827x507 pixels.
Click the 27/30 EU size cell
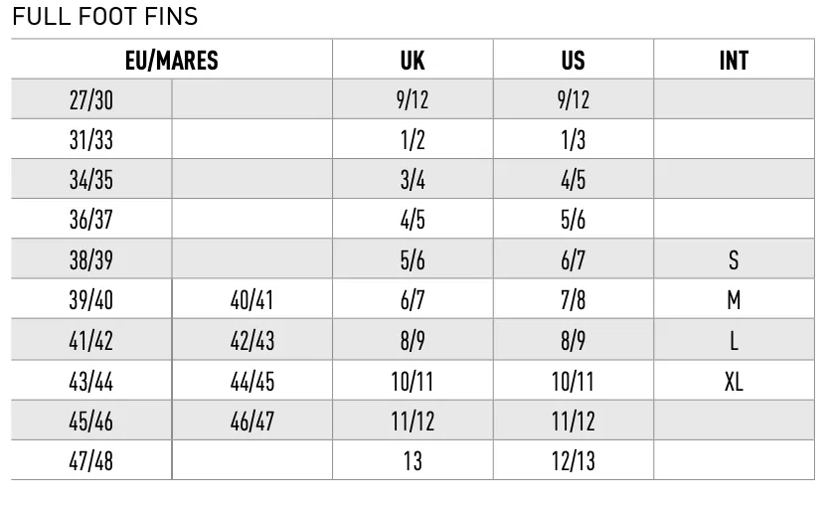pos(91,99)
